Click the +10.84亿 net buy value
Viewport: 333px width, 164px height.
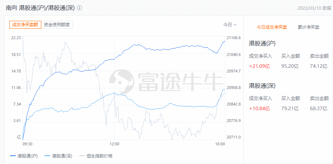259,108
